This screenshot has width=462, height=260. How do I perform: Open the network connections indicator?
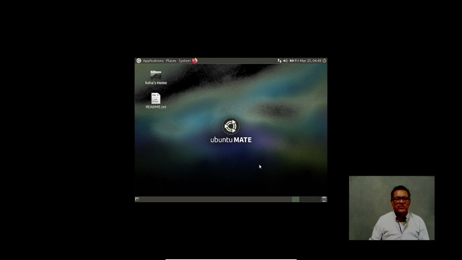tap(279, 61)
